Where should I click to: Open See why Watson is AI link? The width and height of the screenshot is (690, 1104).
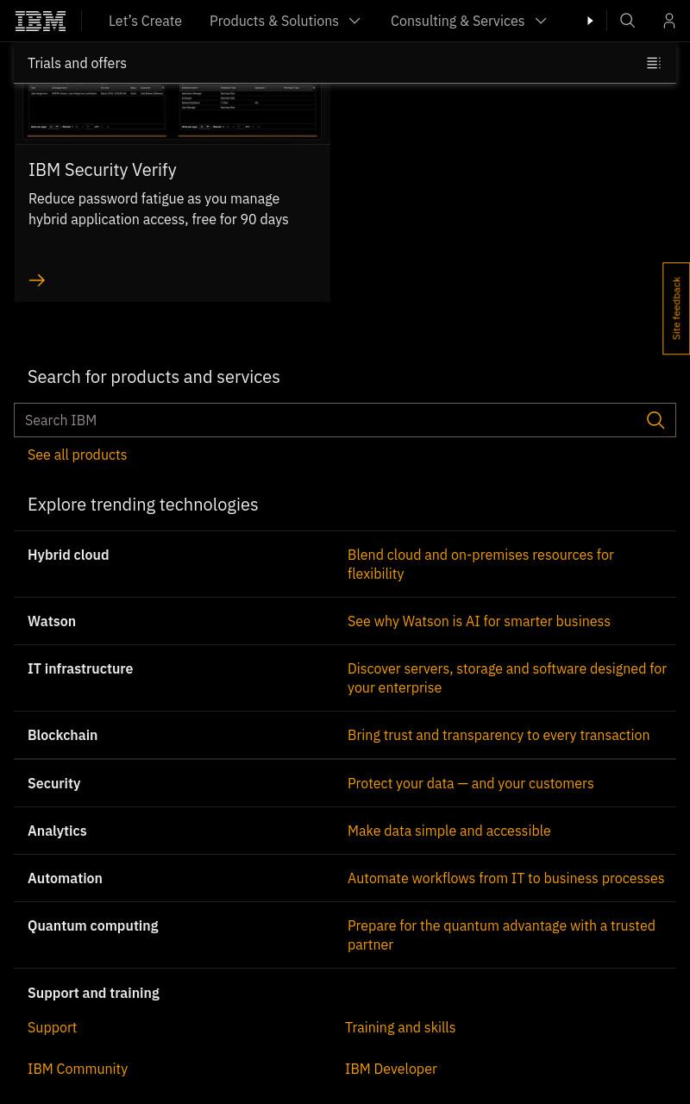[x=479, y=621]
